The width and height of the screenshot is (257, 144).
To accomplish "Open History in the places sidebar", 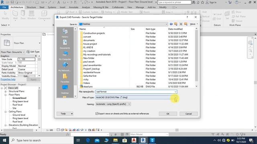I will pyautogui.click(x=65, y=33).
